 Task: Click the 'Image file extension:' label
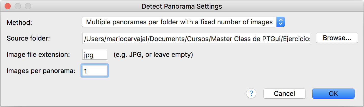click(x=38, y=55)
